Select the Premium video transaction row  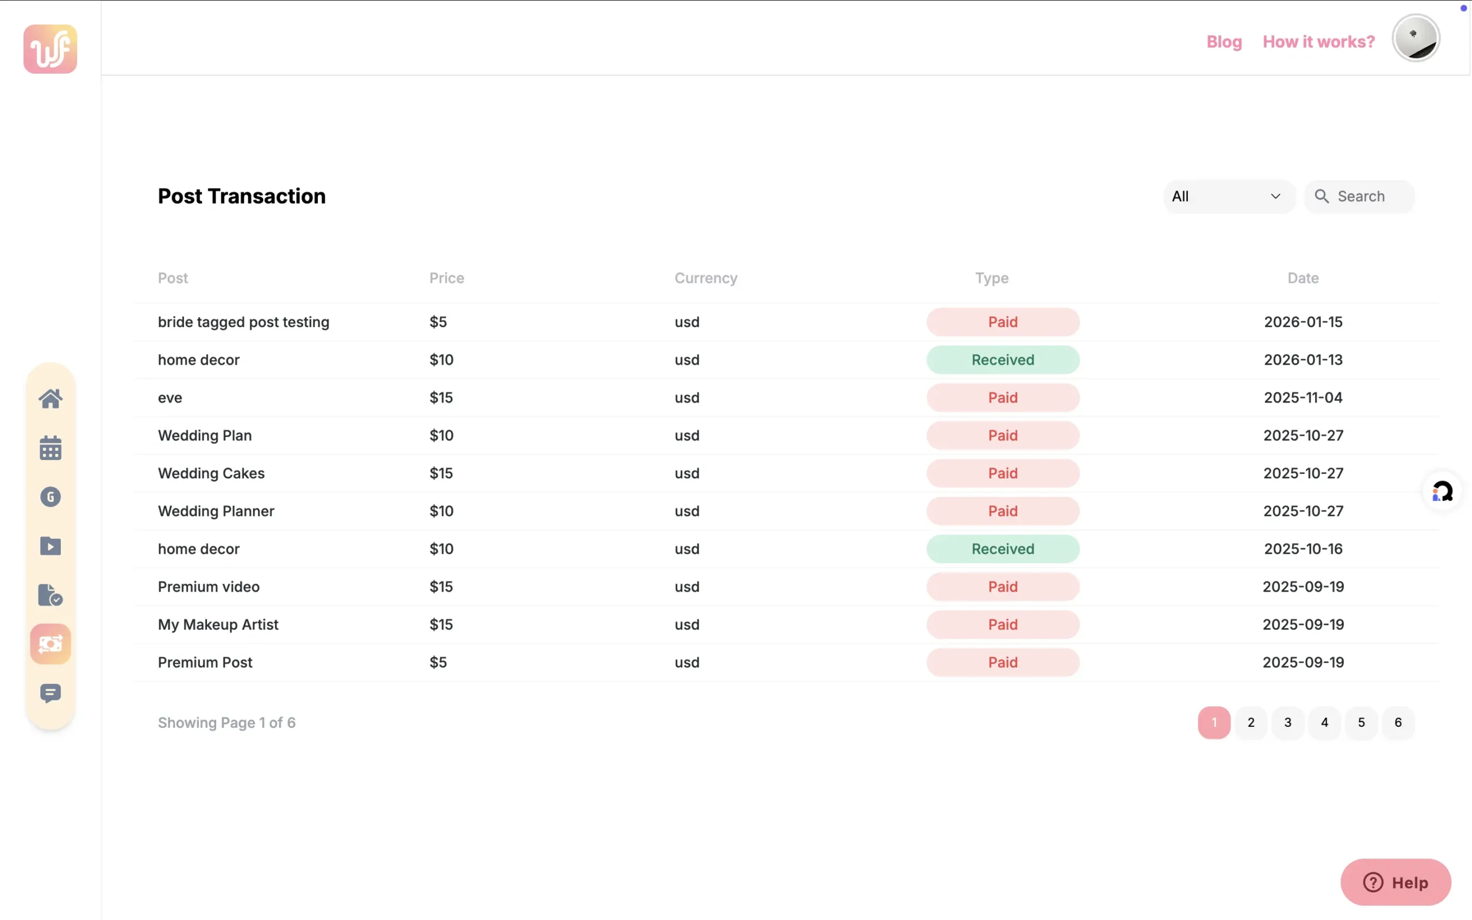209,586
